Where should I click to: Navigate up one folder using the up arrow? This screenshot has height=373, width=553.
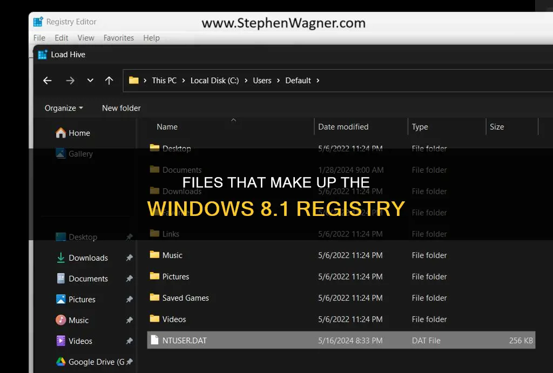[109, 80]
